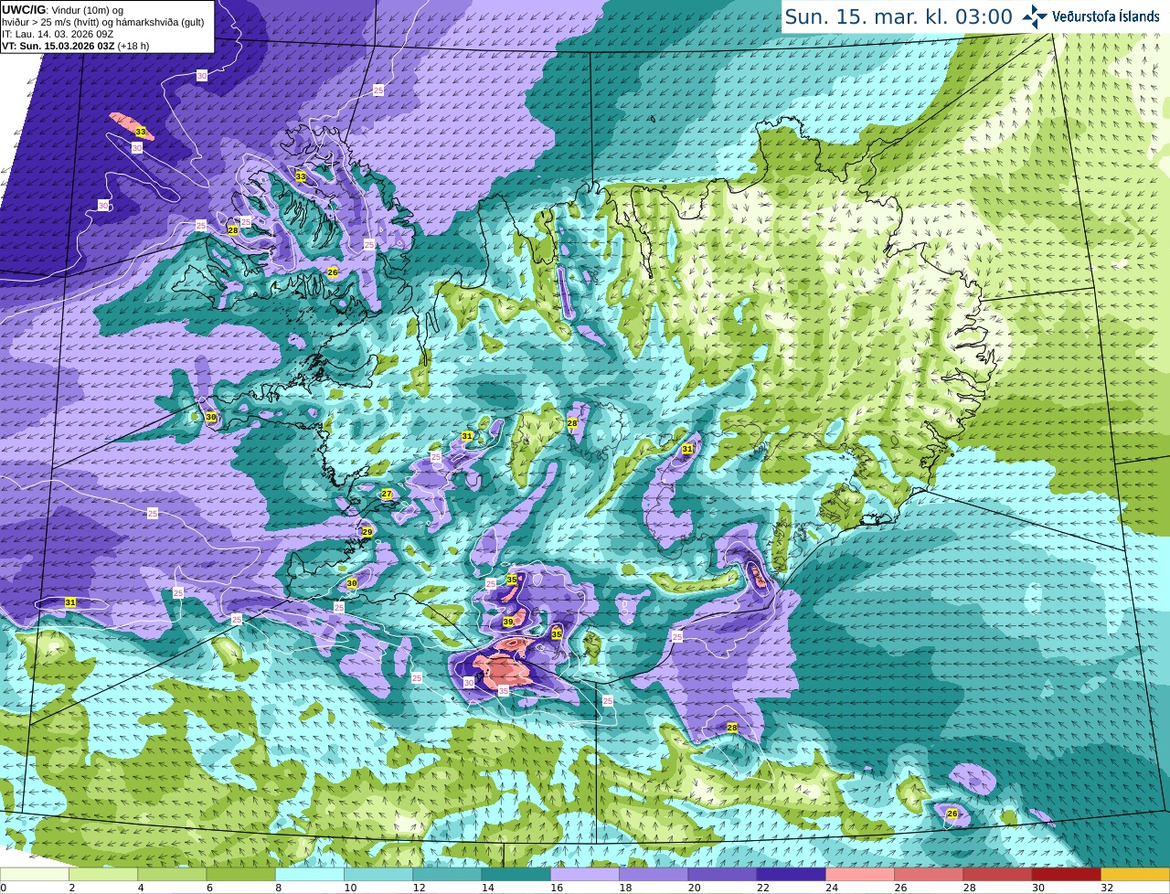
Task: Select the 28–30 m/s red legend swatch
Action: pyautogui.click(x=998, y=874)
